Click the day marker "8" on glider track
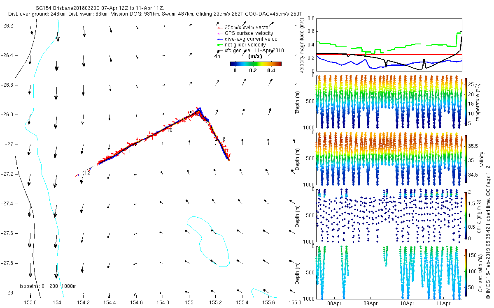Image resolution: width=494 pixels, height=308 pixels. tap(224, 139)
